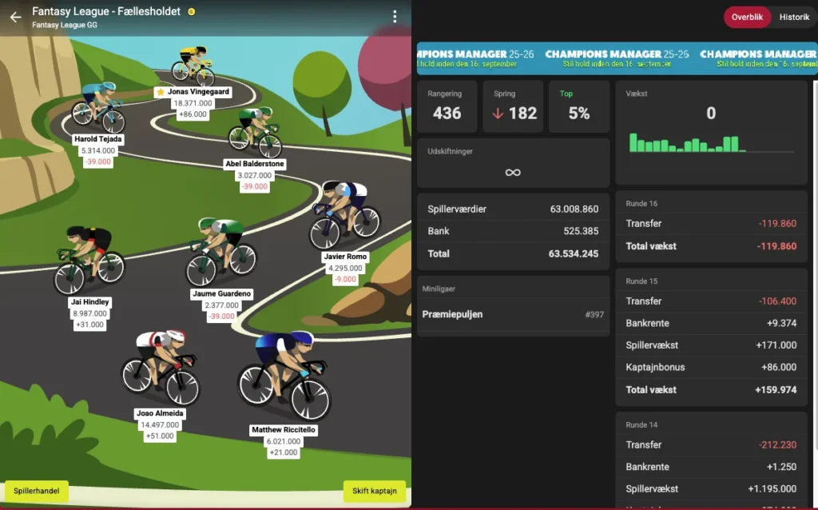Click Spillerværdier value 63.008.860
818x510 pixels.
[574, 209]
